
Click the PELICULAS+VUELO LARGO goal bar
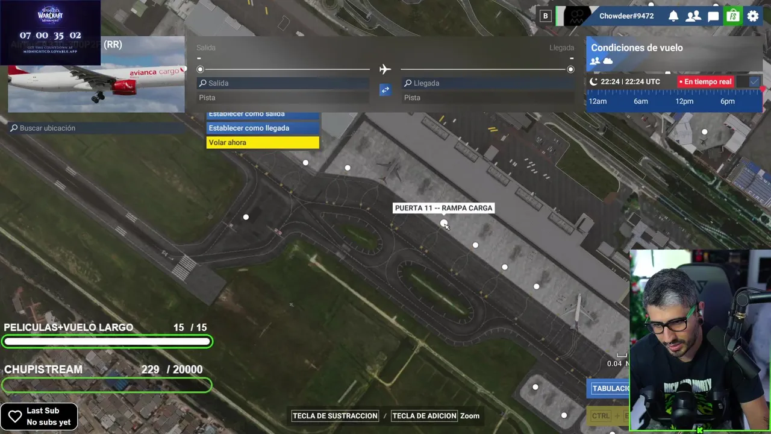tap(107, 342)
